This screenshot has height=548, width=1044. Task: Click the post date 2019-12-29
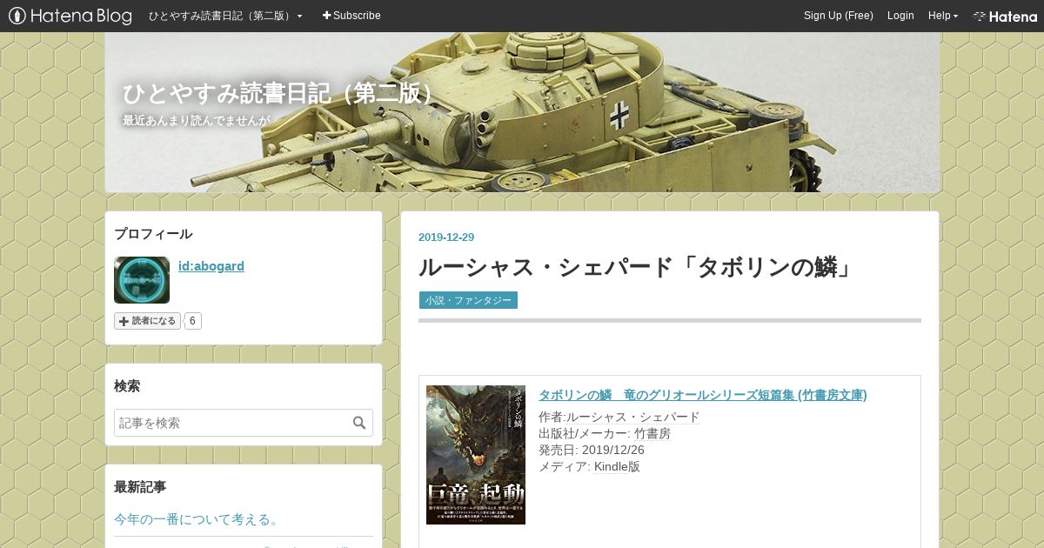446,237
